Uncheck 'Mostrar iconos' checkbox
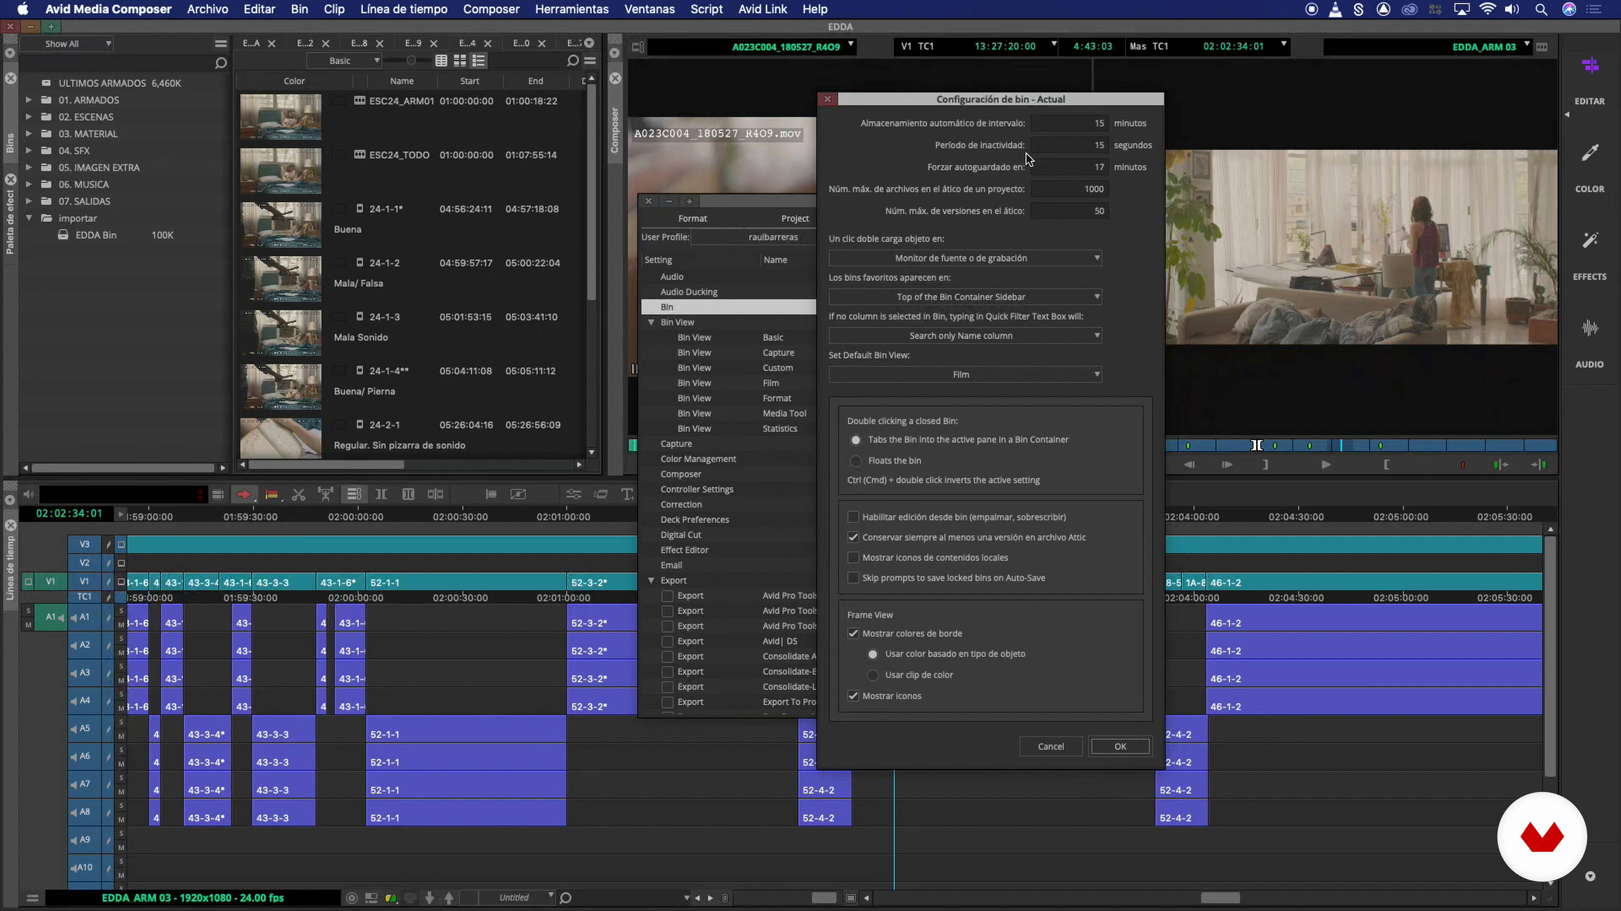This screenshot has width=1621, height=911. (853, 696)
